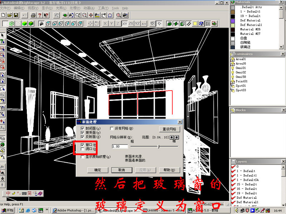Viewport: 286px width, 214px height.
Task: Open file with the folder icon
Action: pos(10,15)
